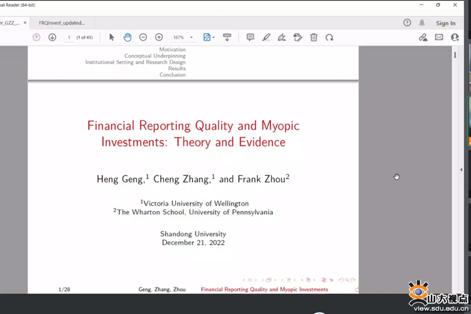Jump to the Motivation section link
The image size is (471, 314).
172,49
